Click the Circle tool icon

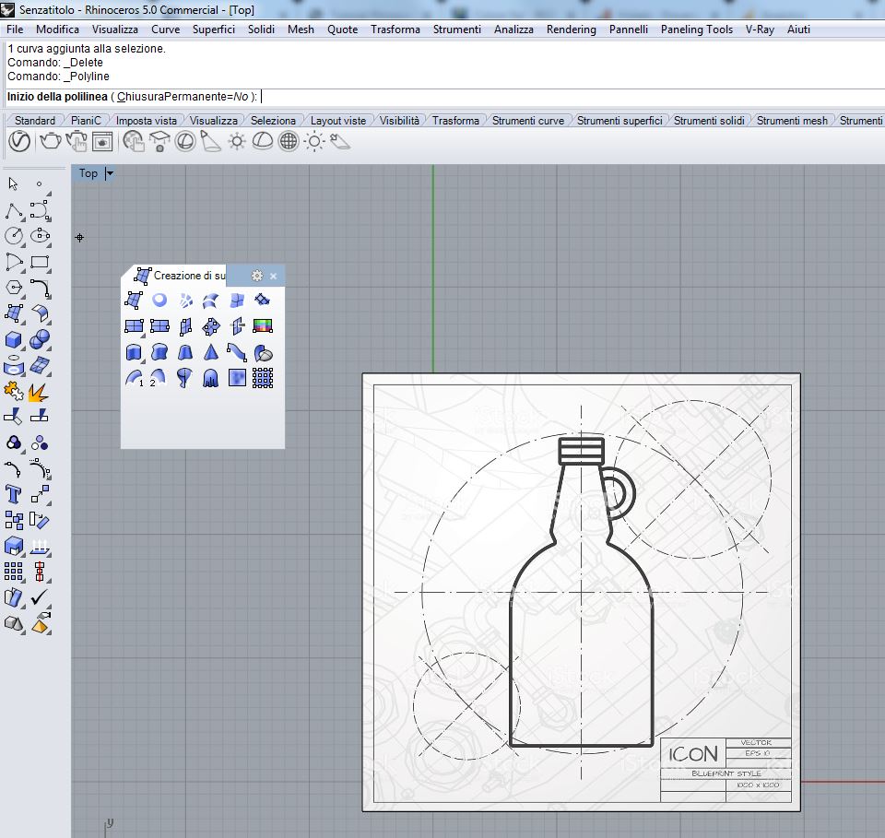(14, 235)
